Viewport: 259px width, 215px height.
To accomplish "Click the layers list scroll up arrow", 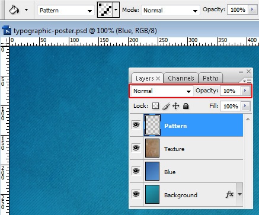I will pyautogui.click(x=248, y=119).
